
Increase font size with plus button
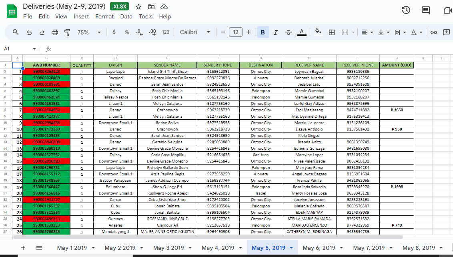click(x=249, y=32)
